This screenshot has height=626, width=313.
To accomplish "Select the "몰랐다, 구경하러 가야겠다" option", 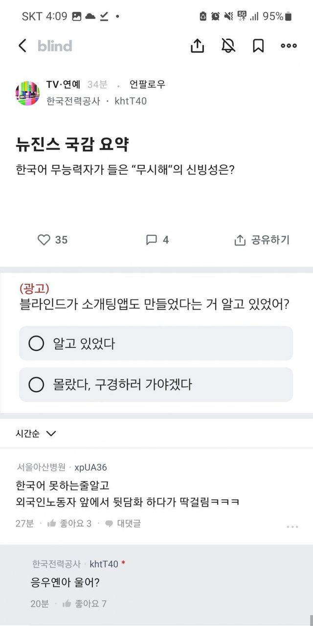I will tap(36, 385).
